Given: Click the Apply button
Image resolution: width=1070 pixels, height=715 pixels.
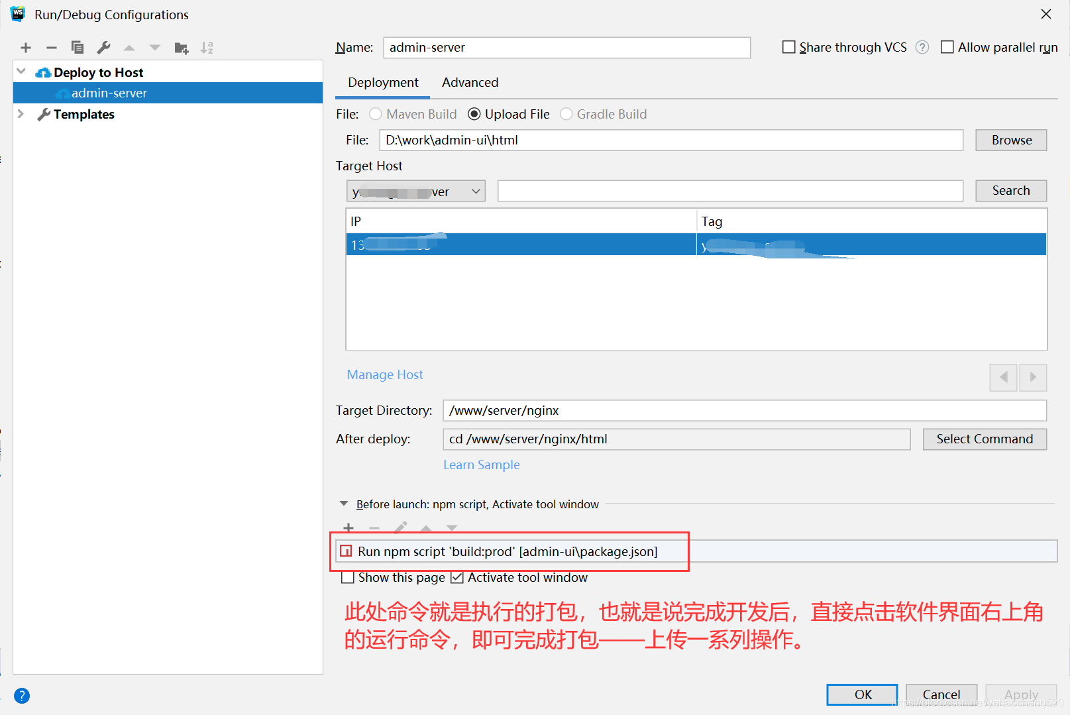Looking at the screenshot, I should (1021, 694).
